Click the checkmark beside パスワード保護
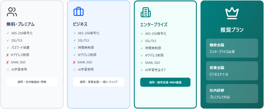 [8, 48]
